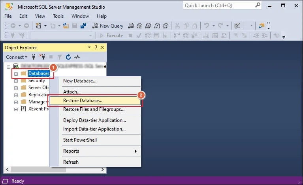
Task: Click the scroll left arrow in Object Explorer
Action: tap(7, 170)
